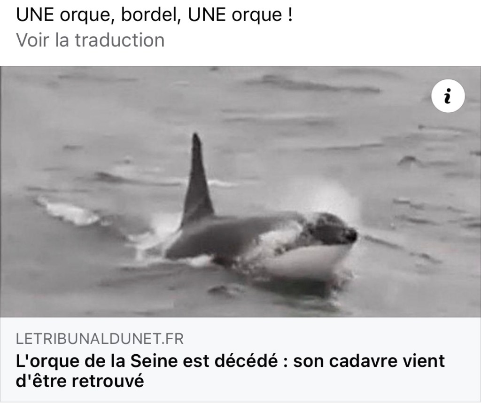Open the orca photo thumbnail
The image size is (481, 405).
pyautogui.click(x=240, y=191)
